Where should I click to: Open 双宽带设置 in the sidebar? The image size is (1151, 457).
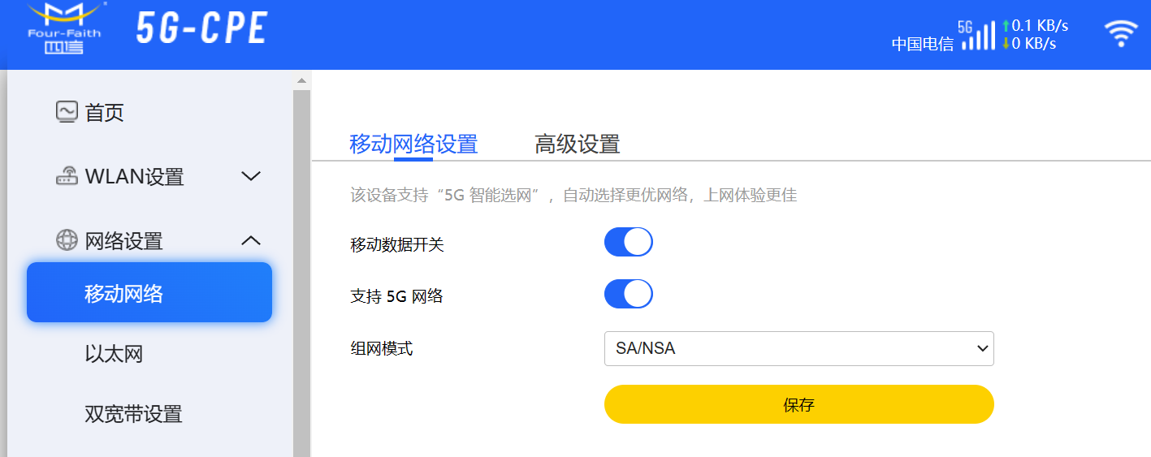(133, 414)
